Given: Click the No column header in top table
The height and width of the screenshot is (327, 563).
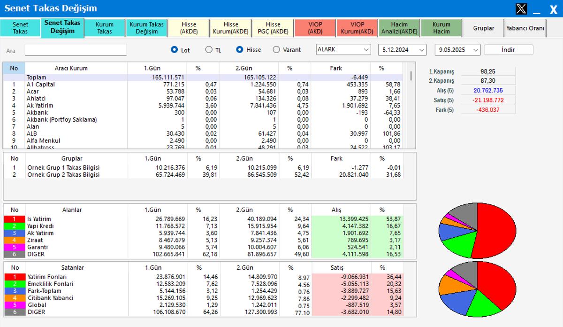Looking at the screenshot, I should click(14, 68).
